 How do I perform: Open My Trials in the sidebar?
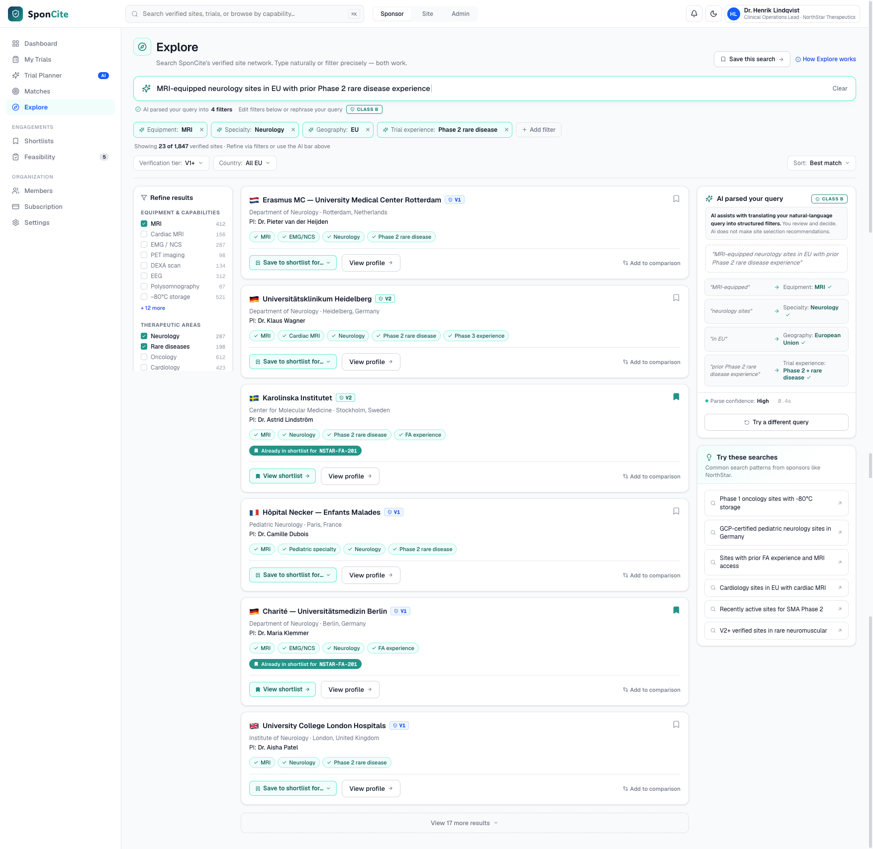tap(60, 60)
